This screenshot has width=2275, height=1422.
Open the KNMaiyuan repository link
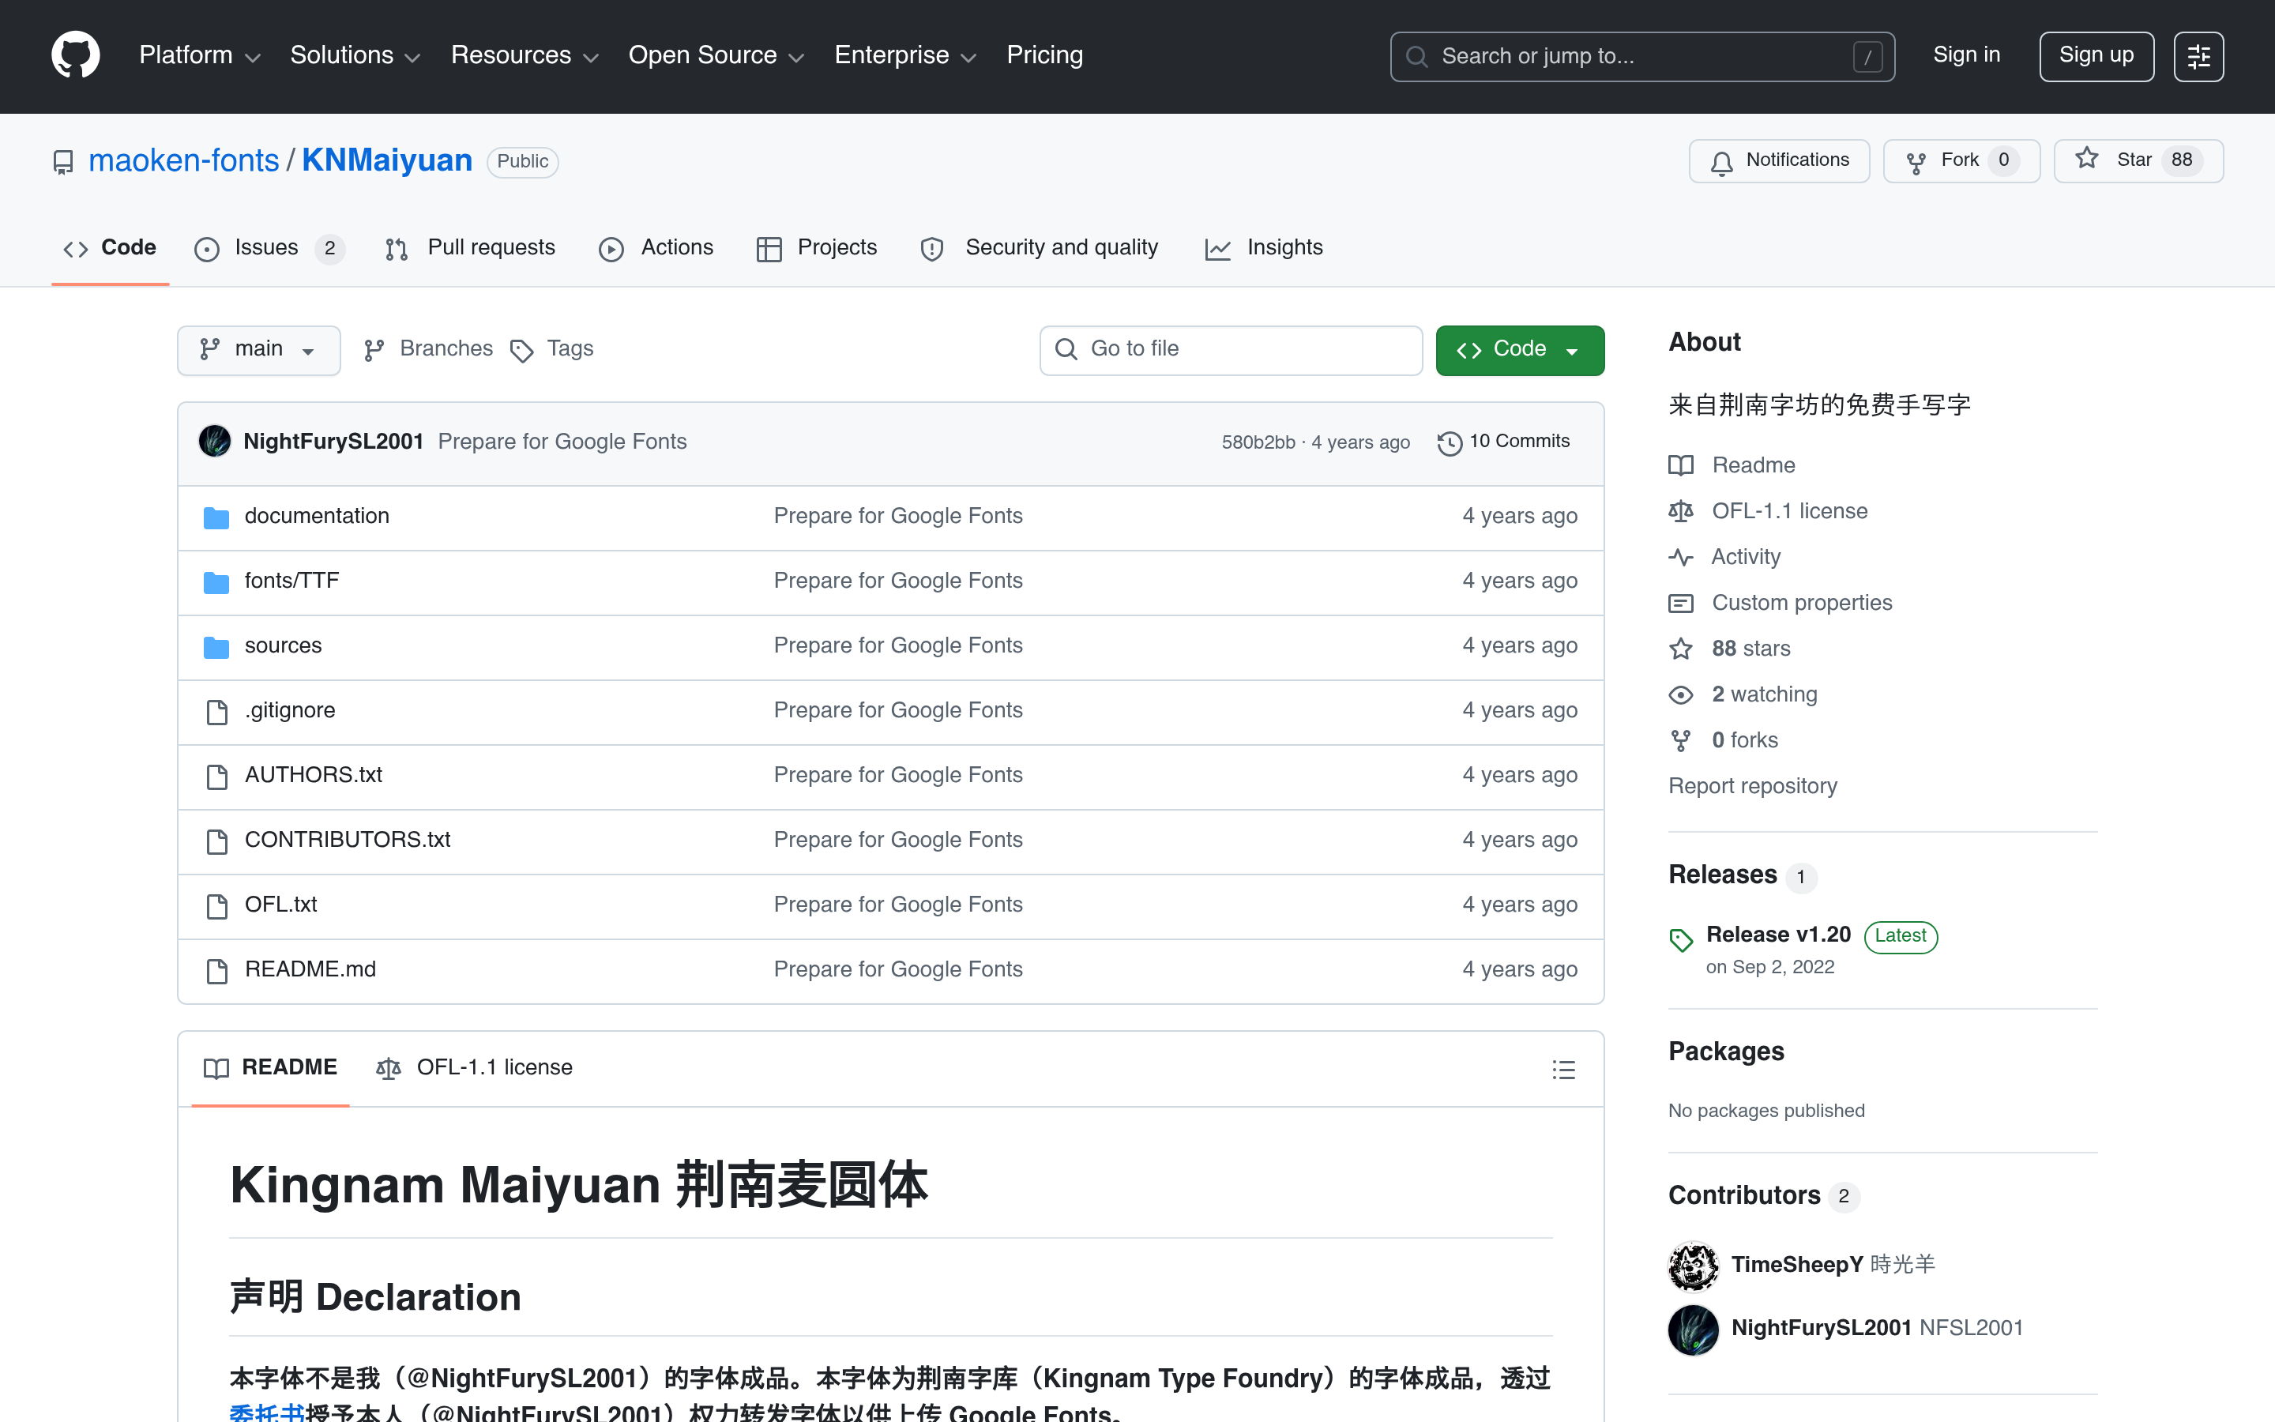point(386,161)
